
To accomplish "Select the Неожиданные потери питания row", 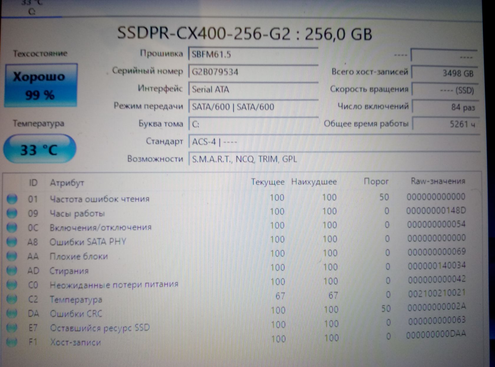I will click(x=236, y=283).
